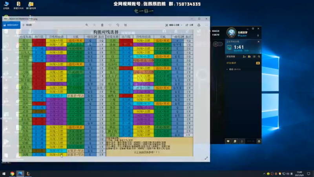
Task: Enter fullscreen via the diagonal arrow icon
Action: coord(206,159)
